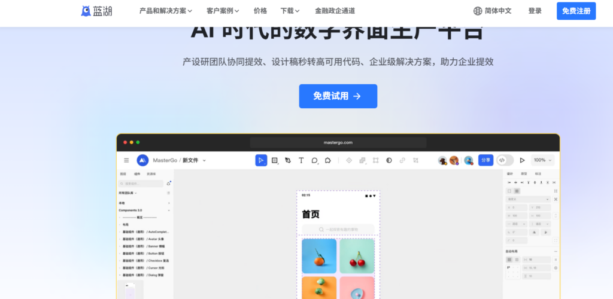Screen dimensions: 613x299
Task: Click the 免费试用 button
Action: (x=338, y=96)
